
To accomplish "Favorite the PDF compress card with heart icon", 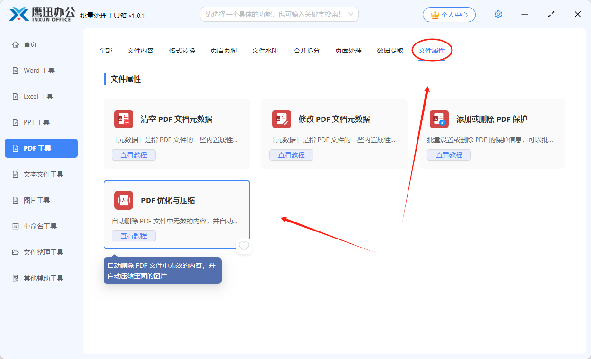I will point(243,246).
